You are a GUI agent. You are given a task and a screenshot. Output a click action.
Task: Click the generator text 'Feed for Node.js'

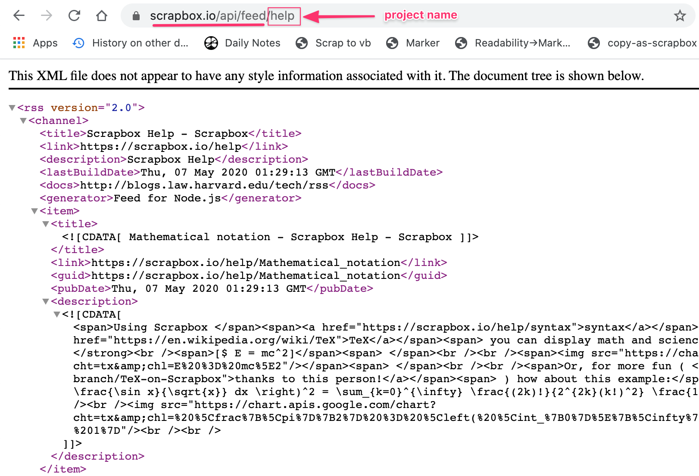[x=167, y=198]
